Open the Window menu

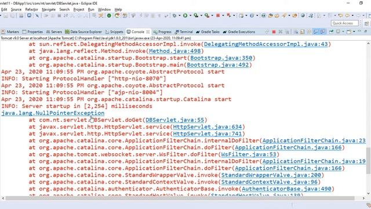pyautogui.click(x=104, y=9)
